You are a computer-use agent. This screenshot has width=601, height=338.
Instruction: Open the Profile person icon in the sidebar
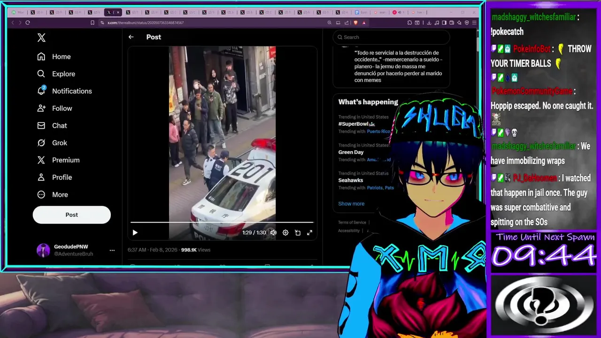[x=41, y=177]
